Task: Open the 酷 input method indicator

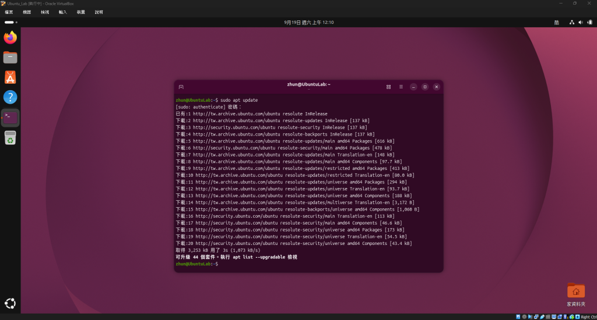Action: coord(557,23)
